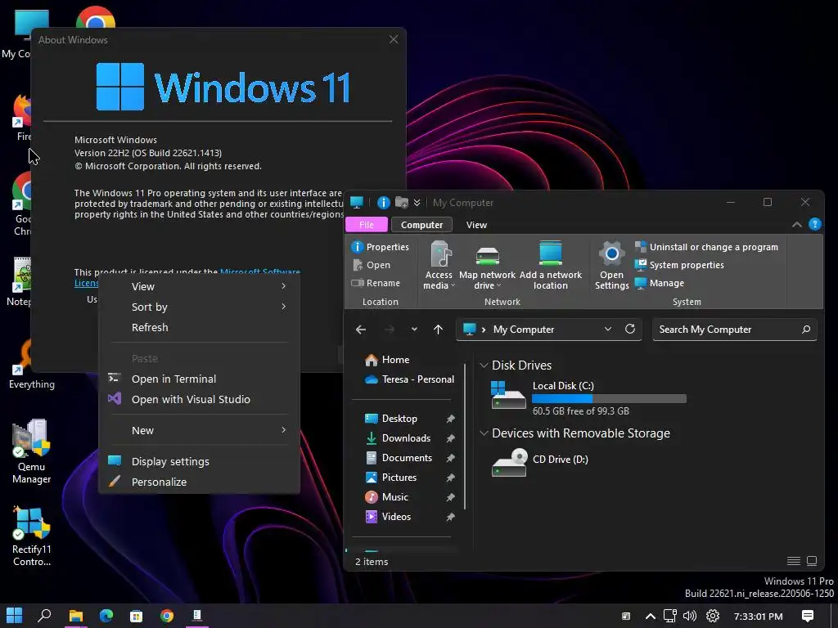
Task: Click the Local Disk (C:) usage bar
Action: tap(609, 398)
